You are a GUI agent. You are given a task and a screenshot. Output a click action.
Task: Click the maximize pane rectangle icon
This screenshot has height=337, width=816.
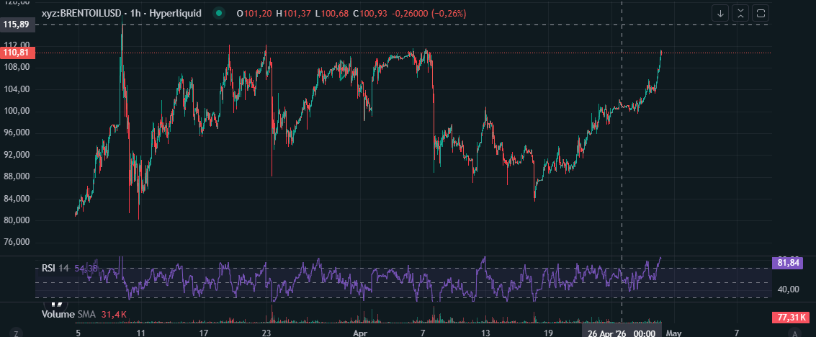click(761, 14)
